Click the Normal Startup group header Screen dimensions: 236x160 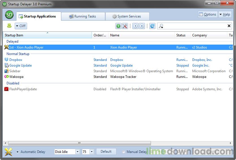18,54
